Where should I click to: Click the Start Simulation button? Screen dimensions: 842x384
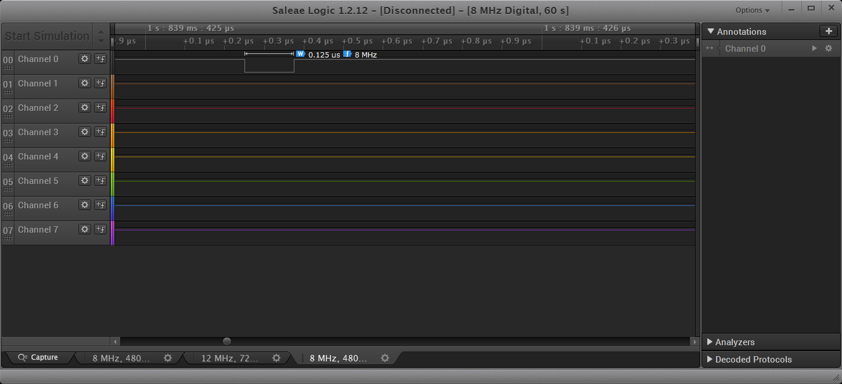(47, 36)
